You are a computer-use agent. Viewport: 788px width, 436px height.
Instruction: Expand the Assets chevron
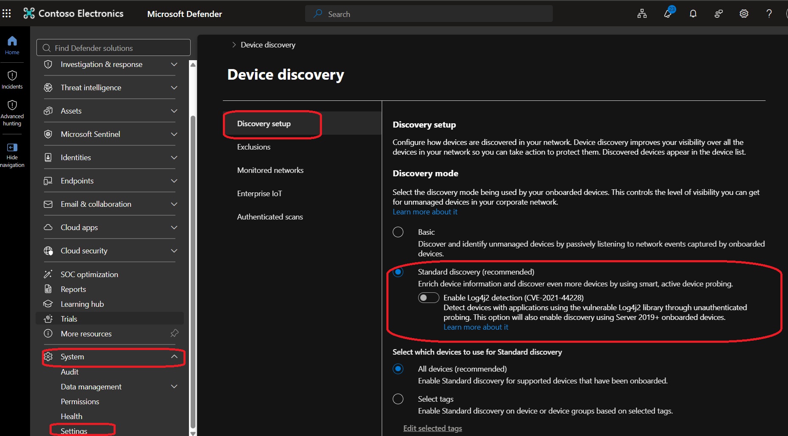pos(174,111)
